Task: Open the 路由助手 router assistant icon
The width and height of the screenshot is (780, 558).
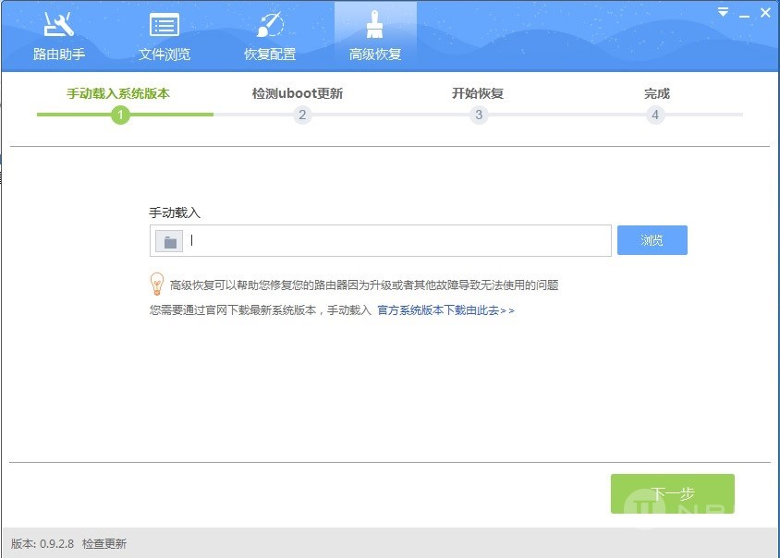Action: pos(59,25)
